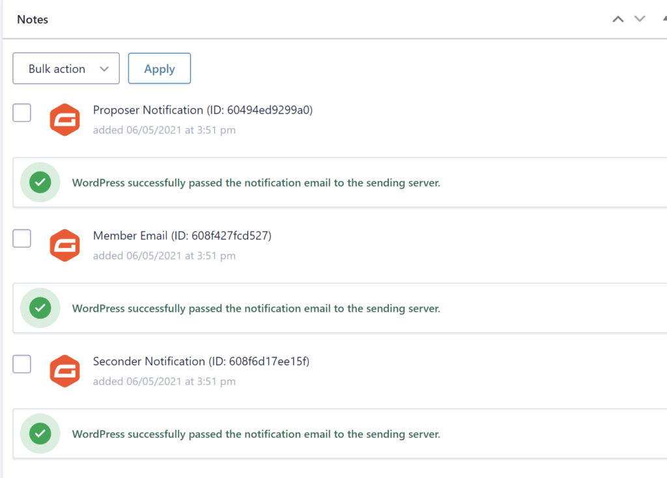The height and width of the screenshot is (478, 667).
Task: Move Notes panel up with arrow
Action: [618, 19]
